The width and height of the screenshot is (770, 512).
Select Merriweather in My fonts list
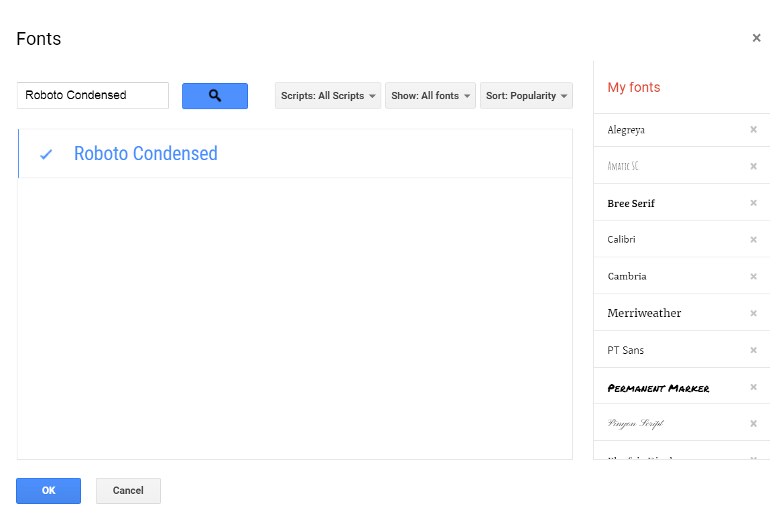point(644,313)
